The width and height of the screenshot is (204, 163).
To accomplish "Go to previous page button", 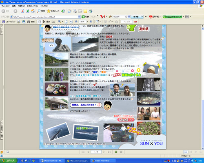I will pyautogui.click(x=88, y=152).
